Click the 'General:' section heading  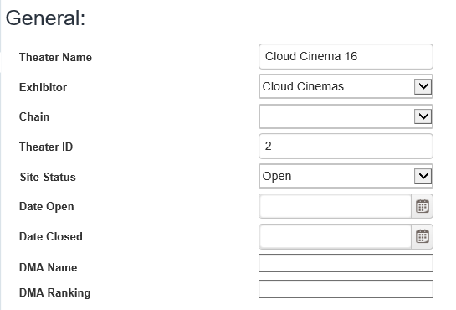(45, 18)
